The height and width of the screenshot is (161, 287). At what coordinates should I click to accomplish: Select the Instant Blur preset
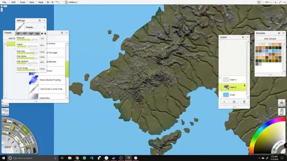[47, 97]
